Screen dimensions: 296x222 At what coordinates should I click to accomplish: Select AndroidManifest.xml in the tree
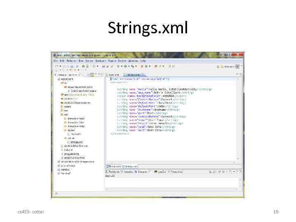tap(74, 146)
